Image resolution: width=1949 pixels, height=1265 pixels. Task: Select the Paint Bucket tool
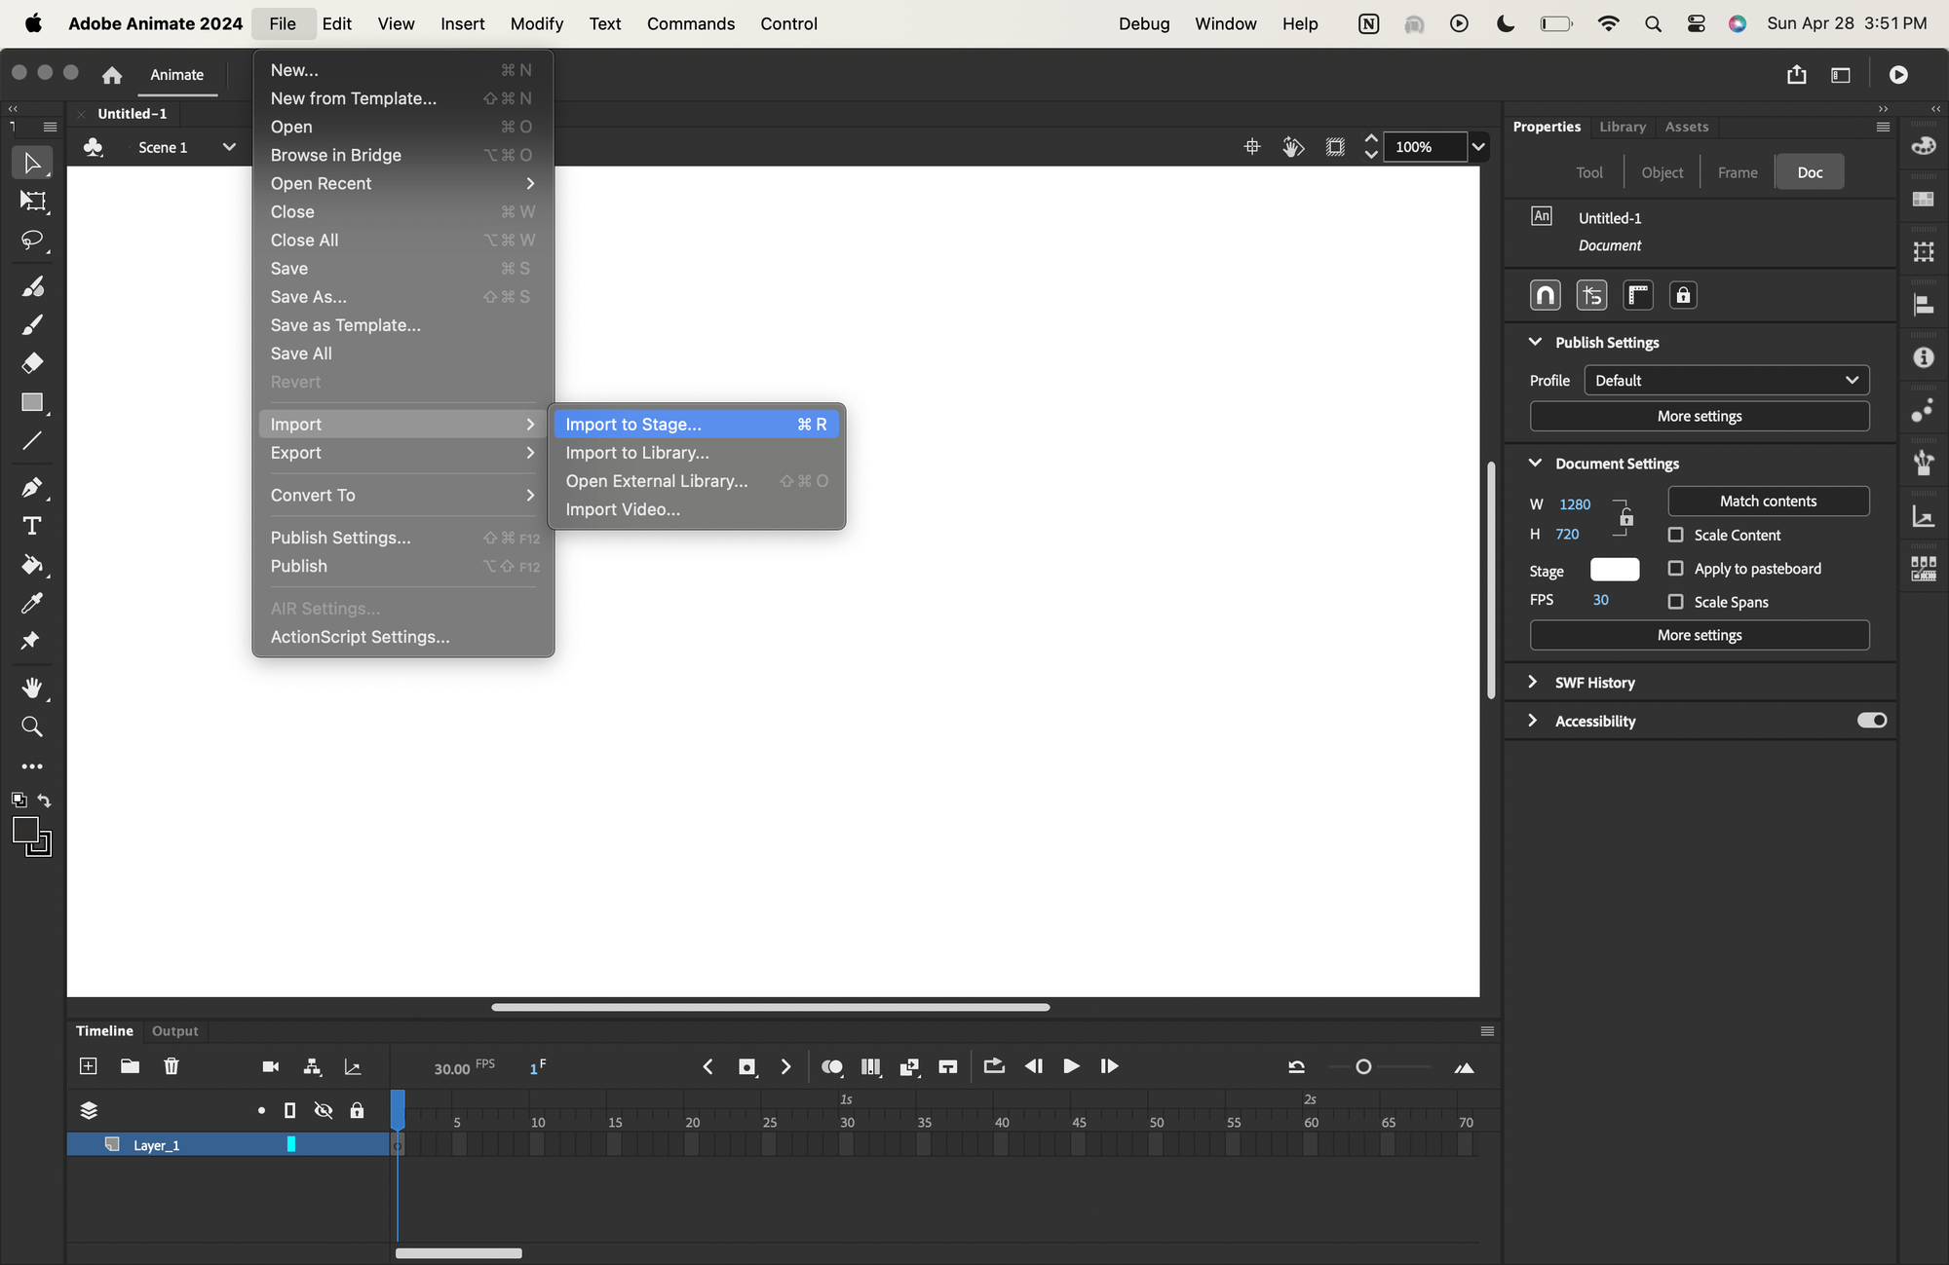point(32,565)
